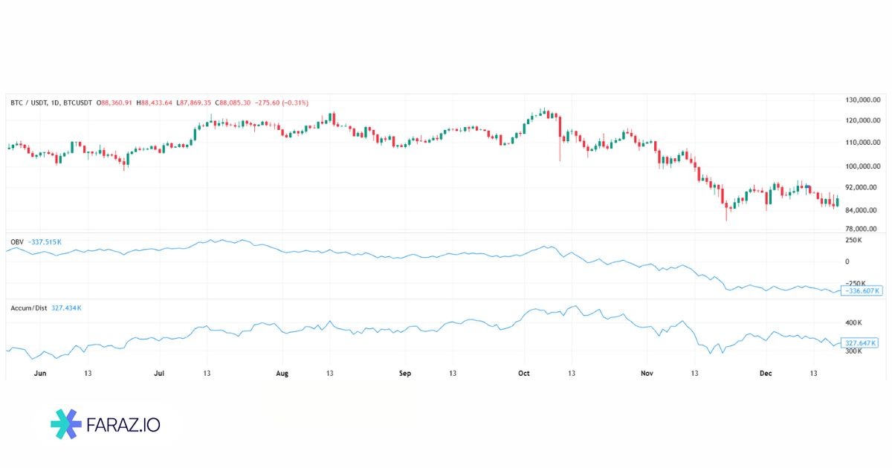Image resolution: width=892 pixels, height=468 pixels.
Task: Click the 400K label on Accum/Dist scale
Action: coord(853,323)
